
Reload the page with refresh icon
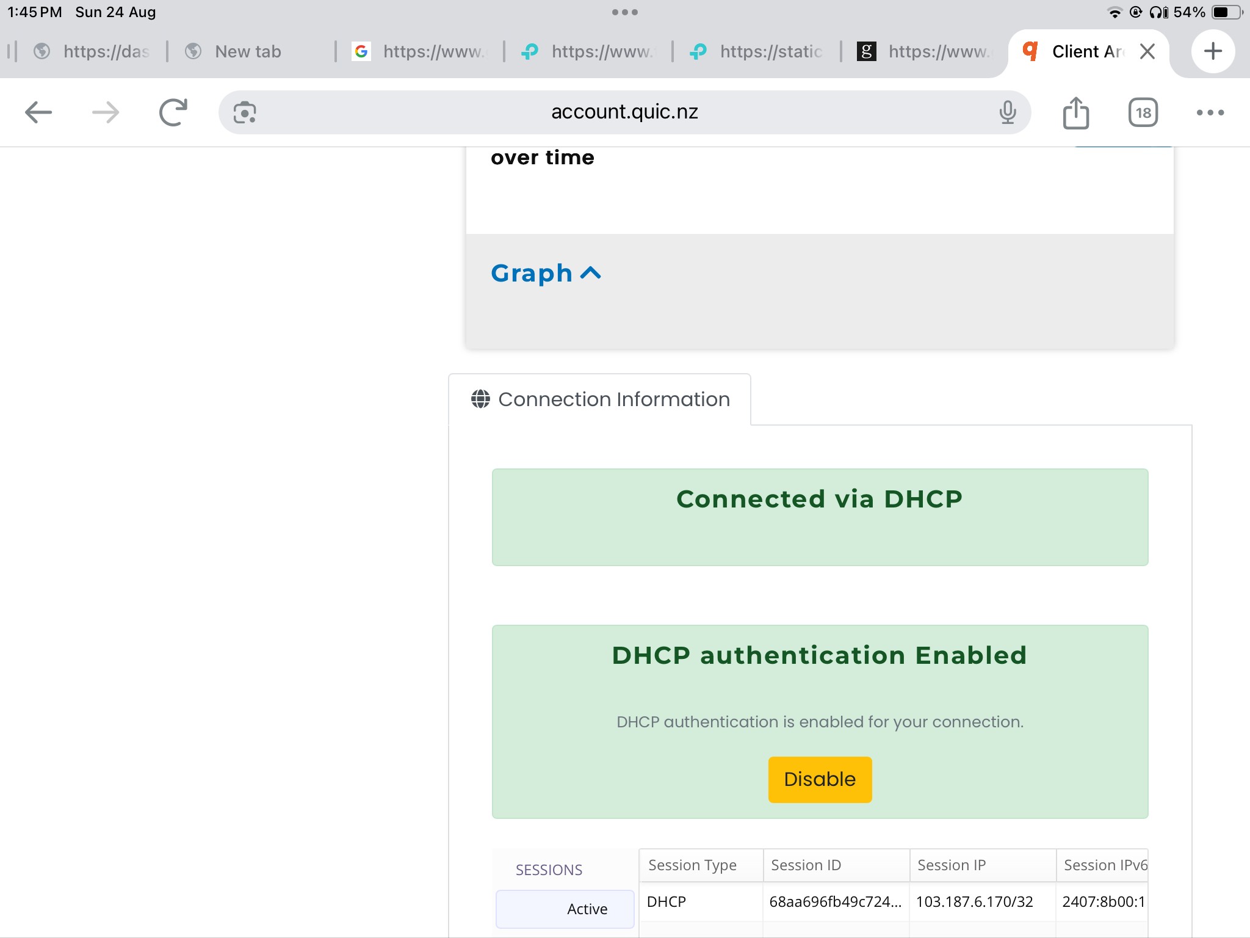click(x=173, y=112)
